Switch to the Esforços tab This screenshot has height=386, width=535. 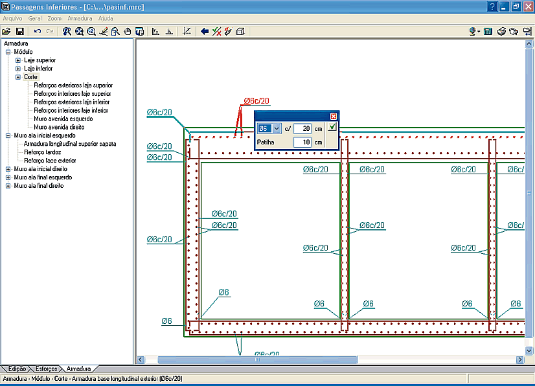46,369
